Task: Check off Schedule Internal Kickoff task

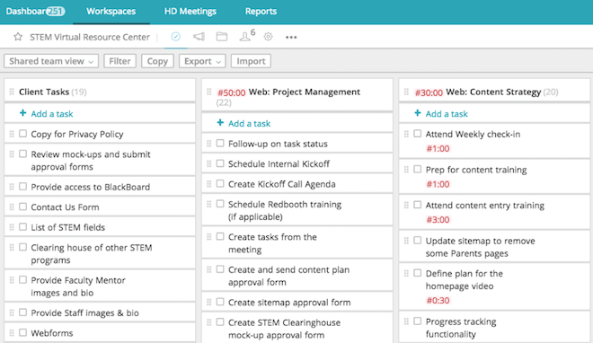Action: (x=220, y=163)
